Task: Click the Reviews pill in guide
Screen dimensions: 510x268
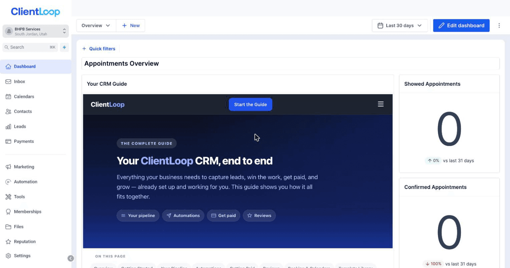Action: click(259, 216)
